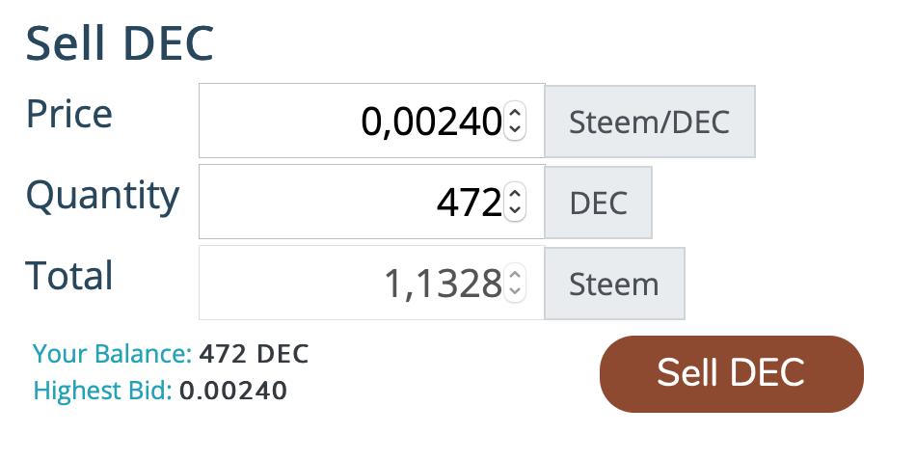Image resolution: width=916 pixels, height=461 pixels.
Task: Focus the Price input field
Action: pos(352,121)
